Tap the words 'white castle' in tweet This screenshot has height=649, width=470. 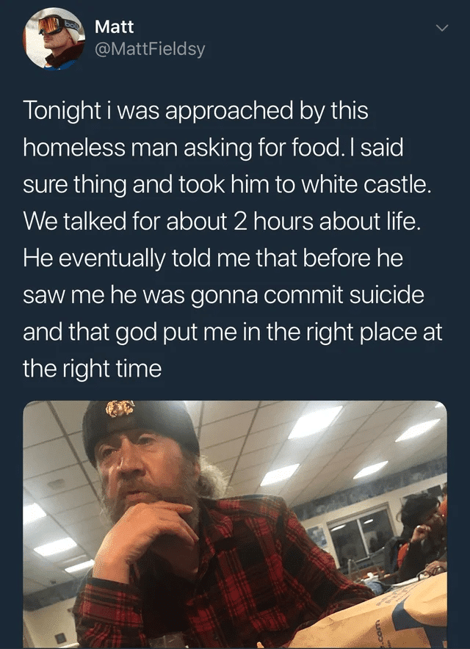click(363, 184)
